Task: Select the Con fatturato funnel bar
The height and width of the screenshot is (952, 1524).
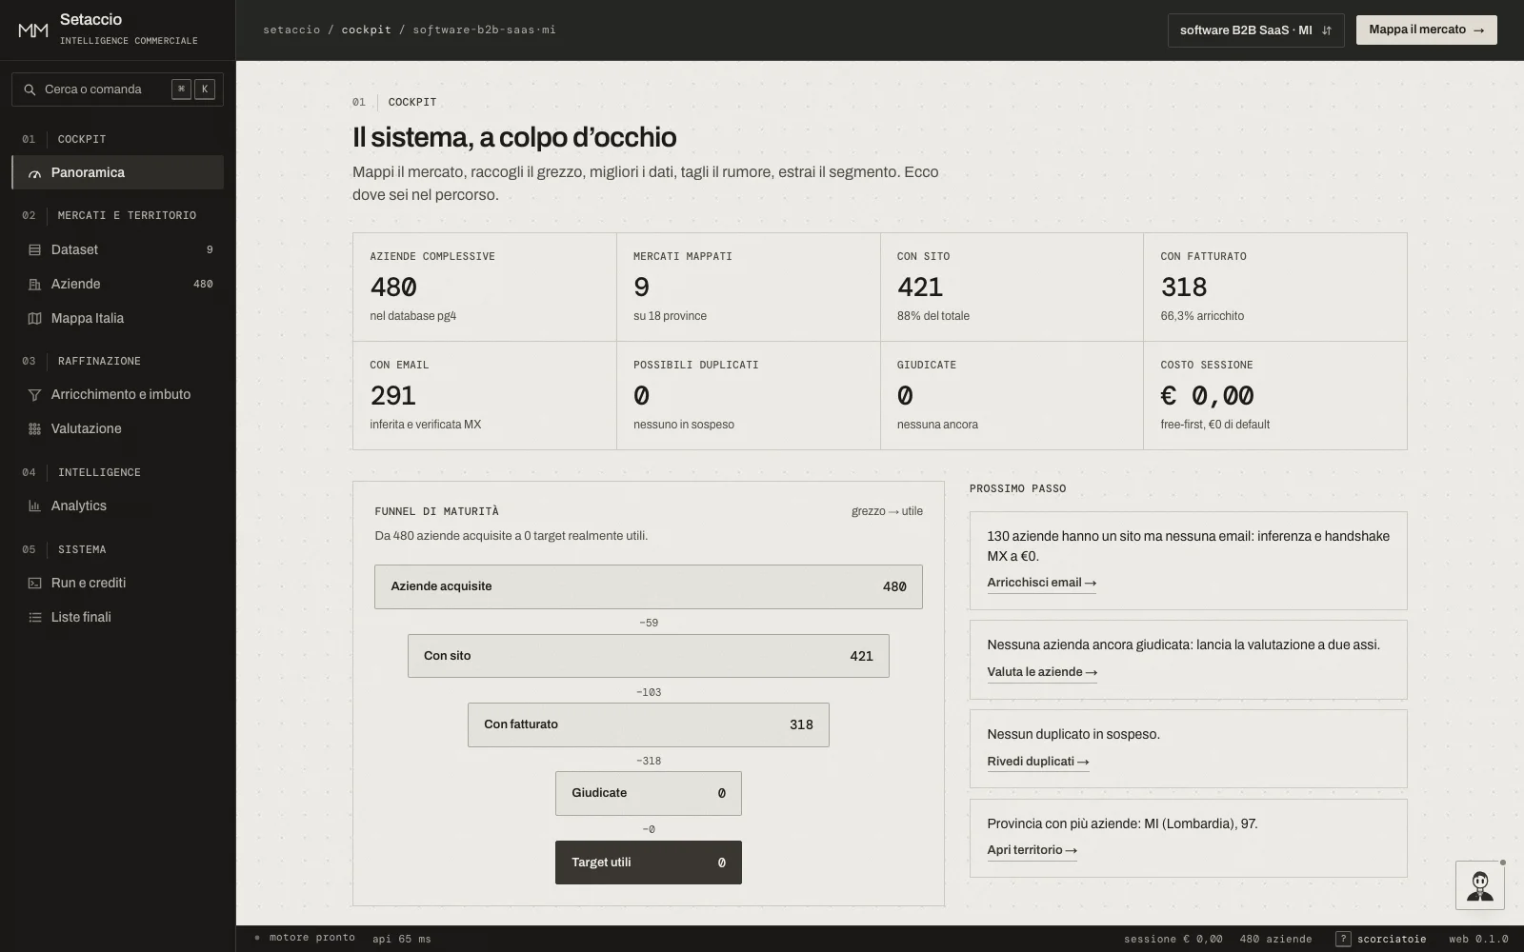Action: coord(649,724)
